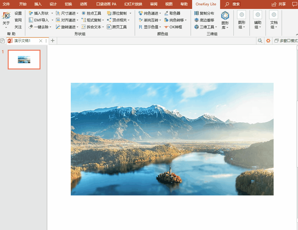The width and height of the screenshot is (298, 230).
Task: Click the 辅助组 circle icon
Action: pos(258,15)
